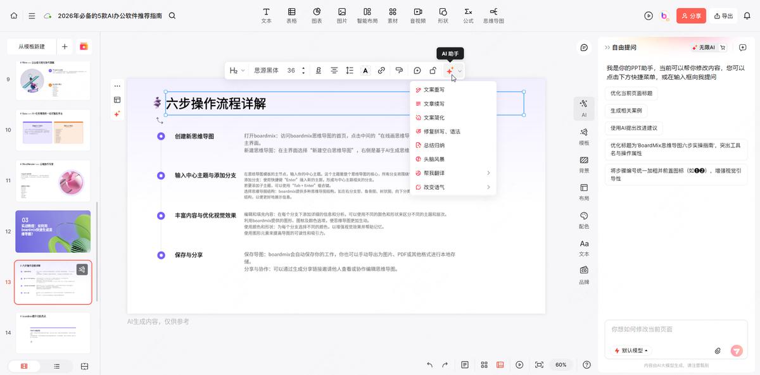Open the red AI slide creation icon beside plus

84,47
